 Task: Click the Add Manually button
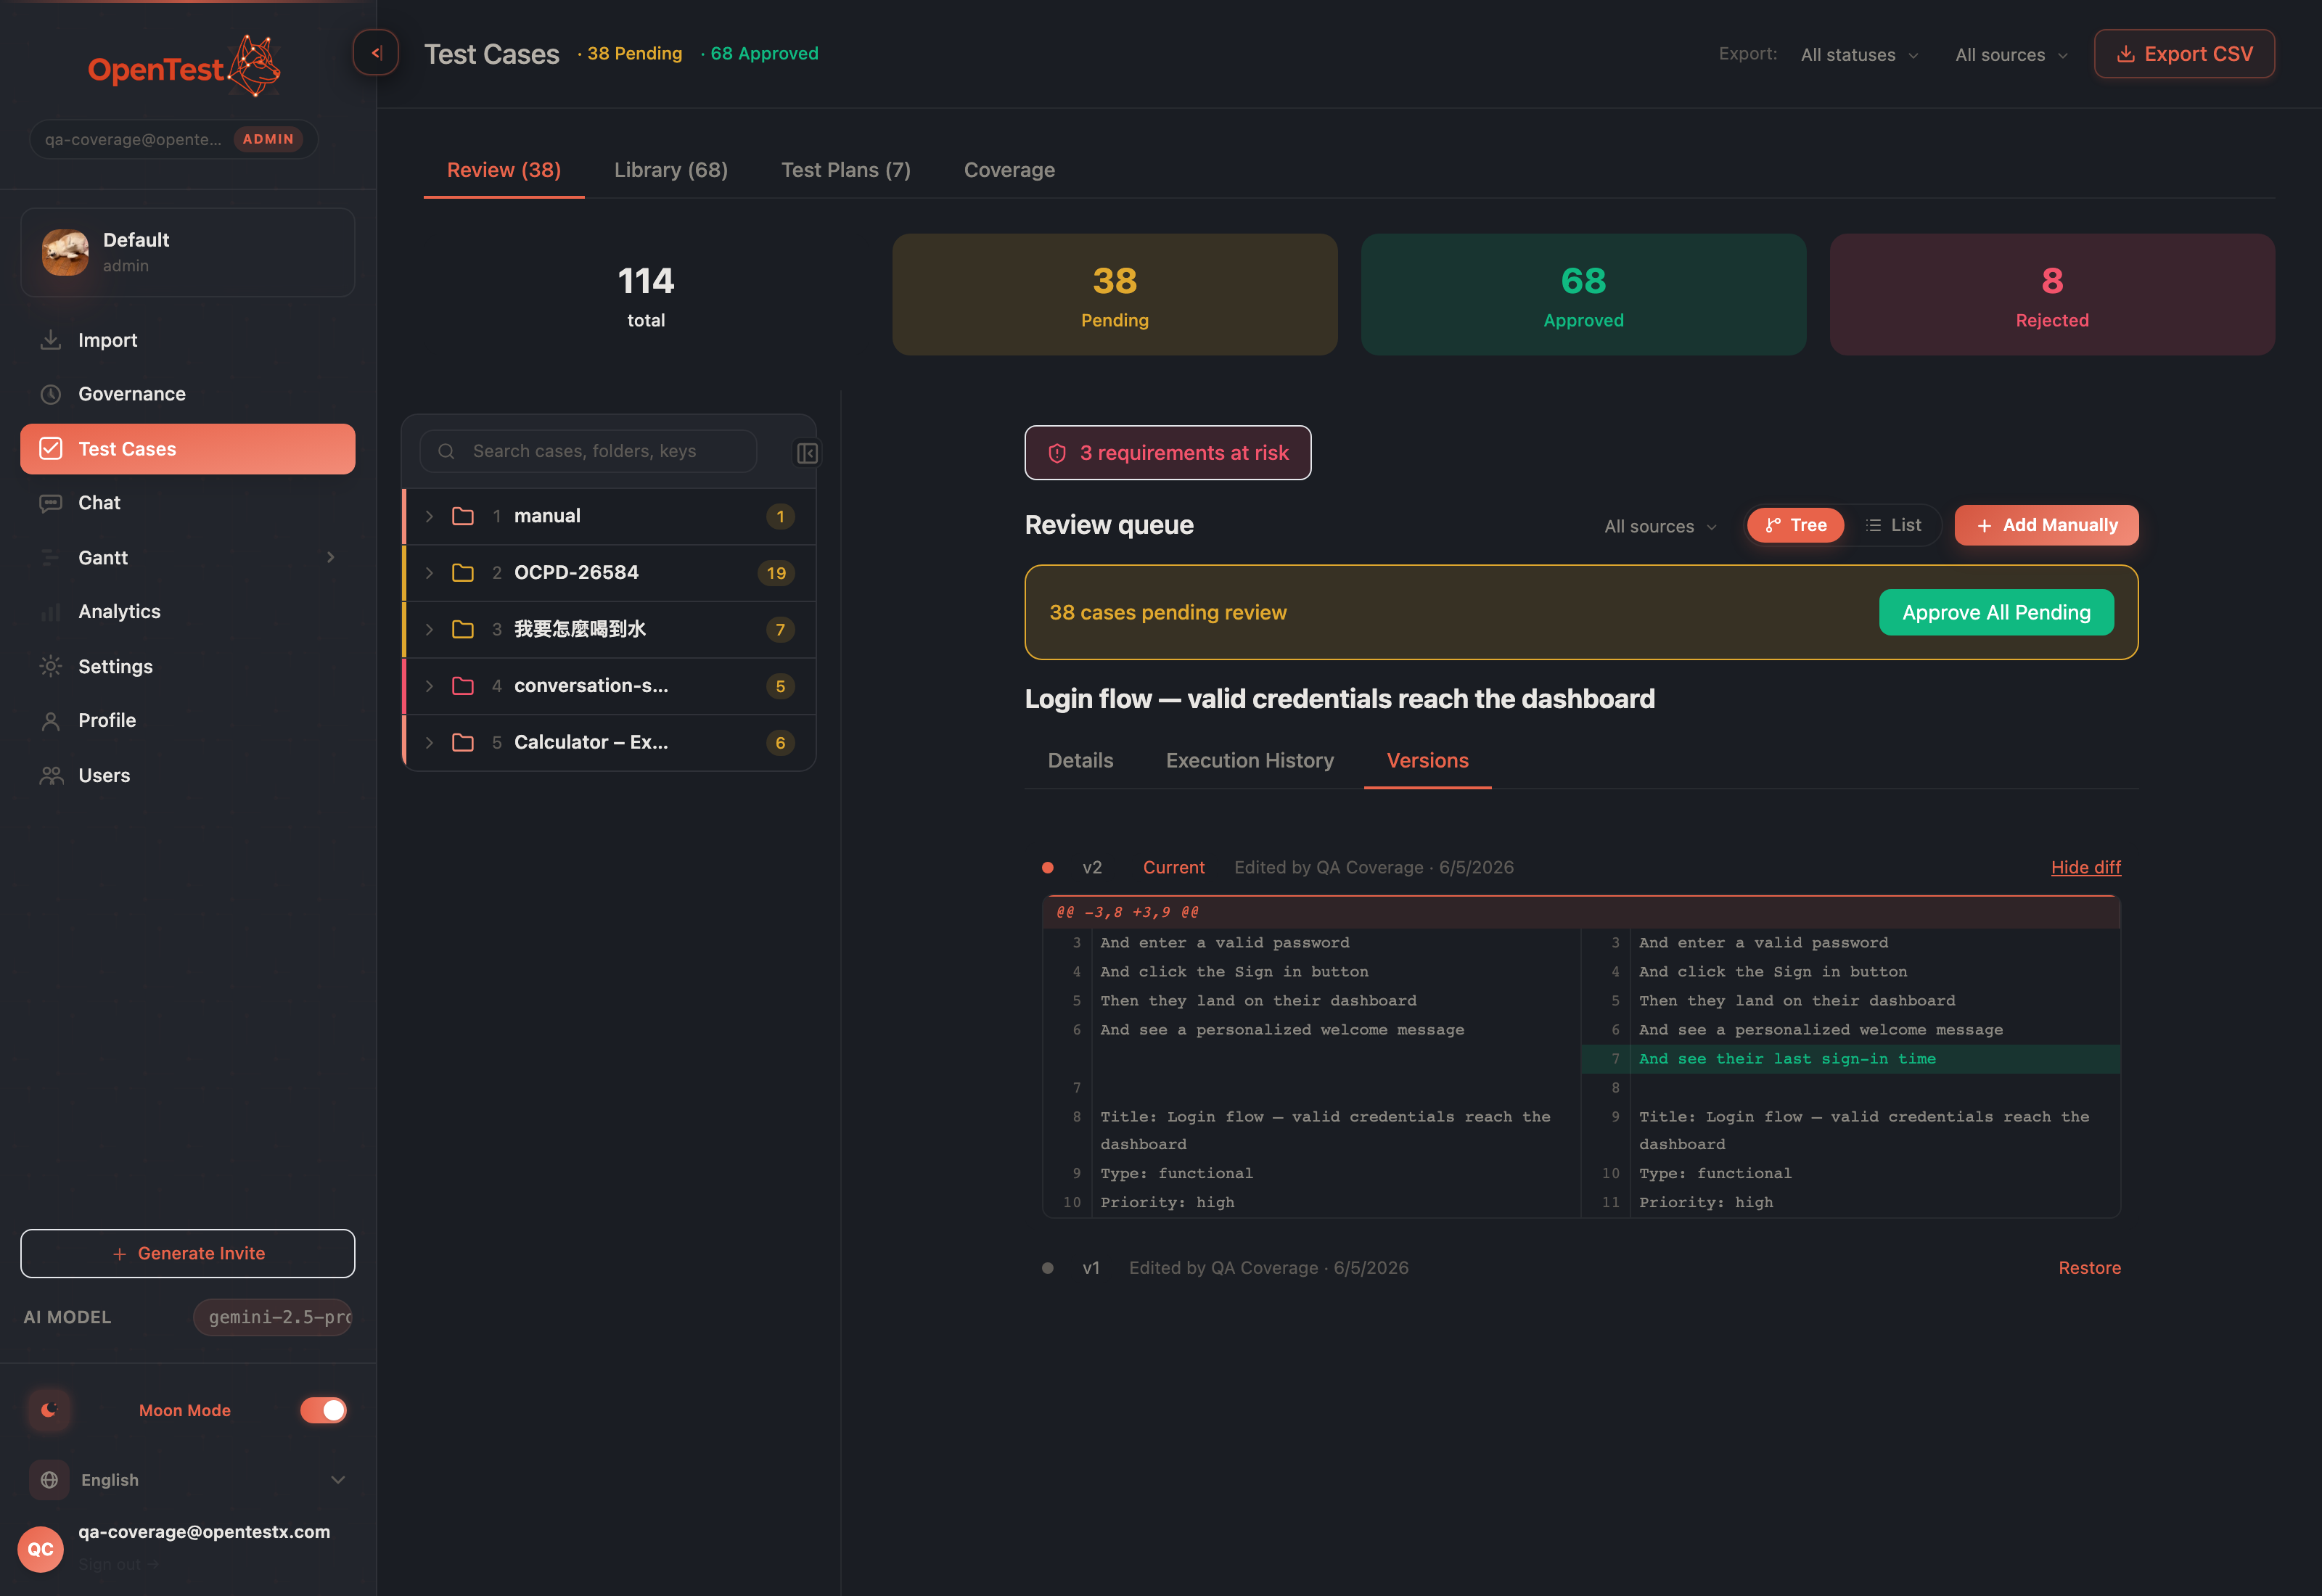click(2046, 525)
